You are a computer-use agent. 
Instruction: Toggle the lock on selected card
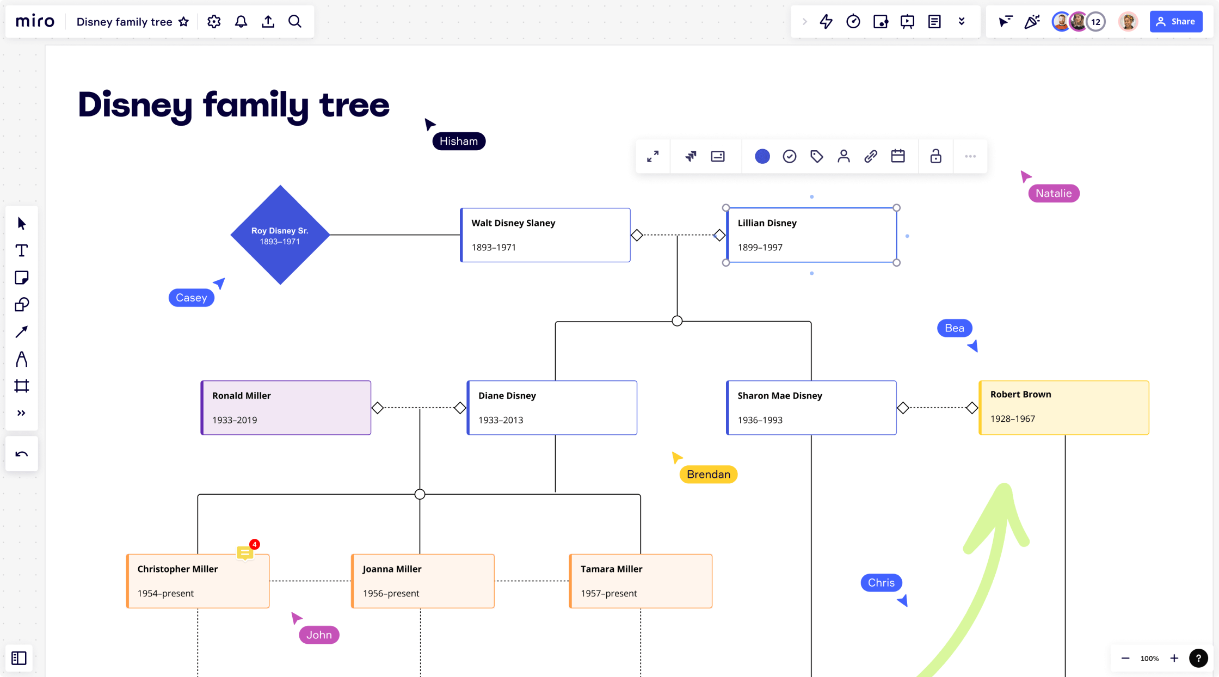pyautogui.click(x=935, y=157)
